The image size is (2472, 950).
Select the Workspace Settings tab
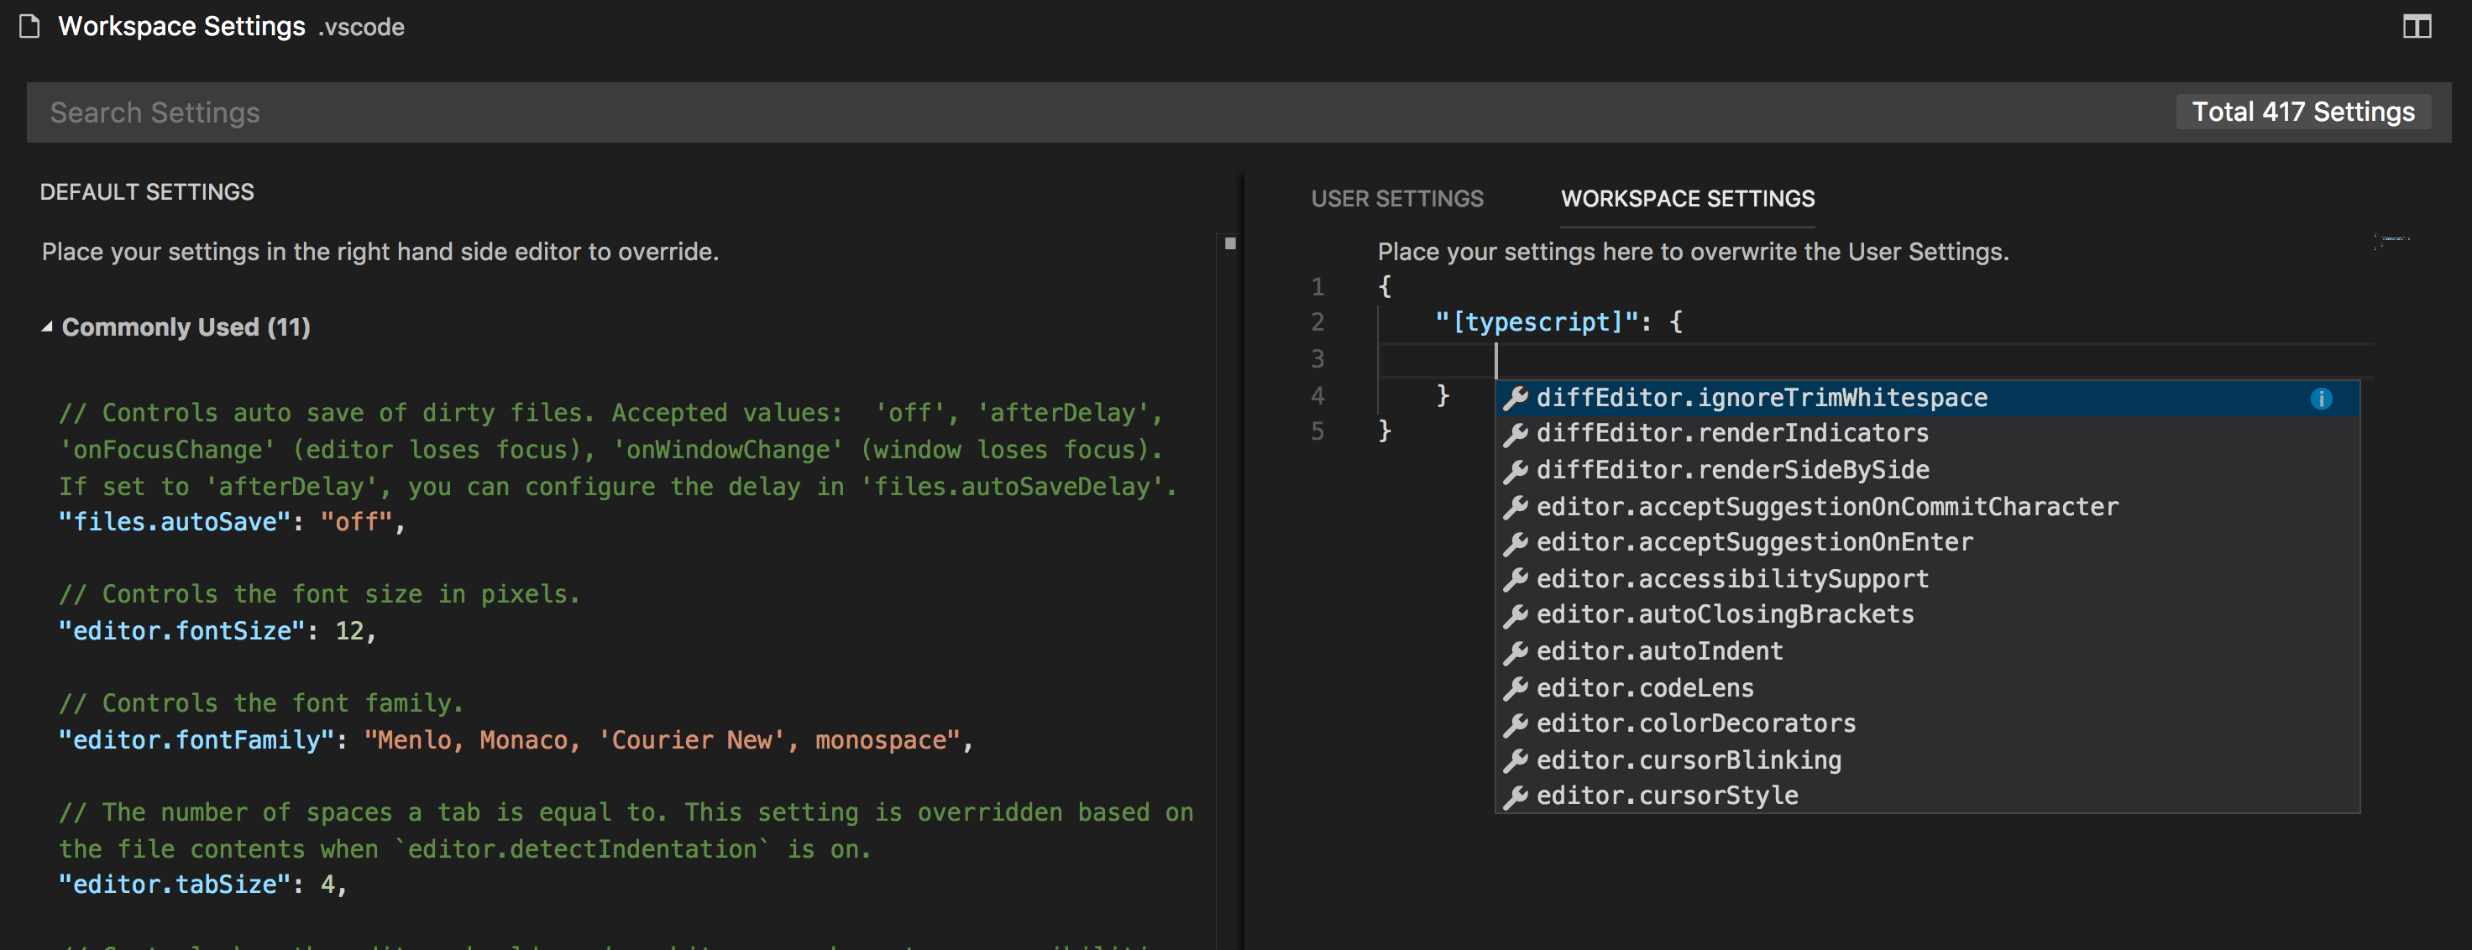click(x=1687, y=198)
